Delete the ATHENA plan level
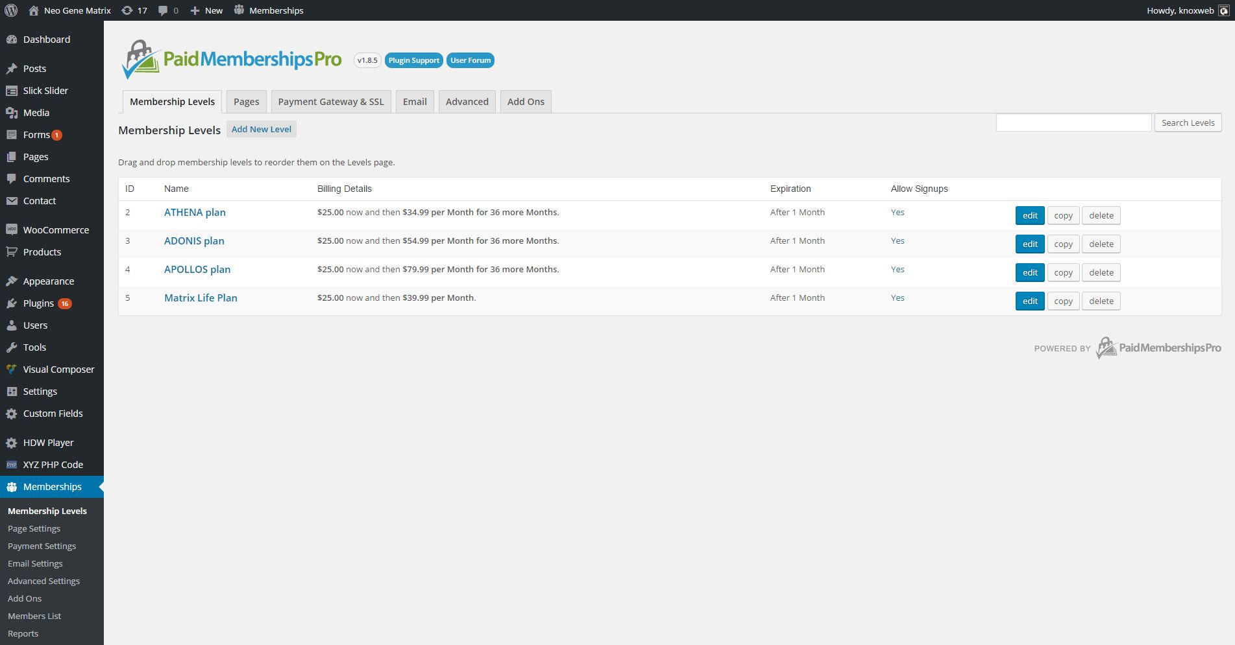 coord(1101,215)
